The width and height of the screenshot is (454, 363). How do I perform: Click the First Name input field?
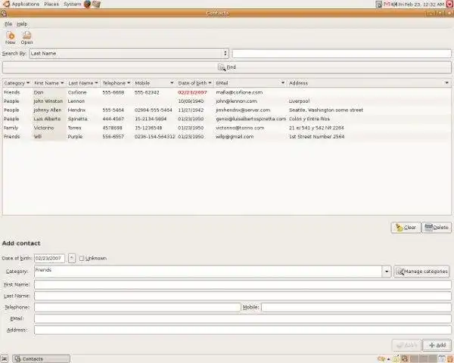pos(243,284)
